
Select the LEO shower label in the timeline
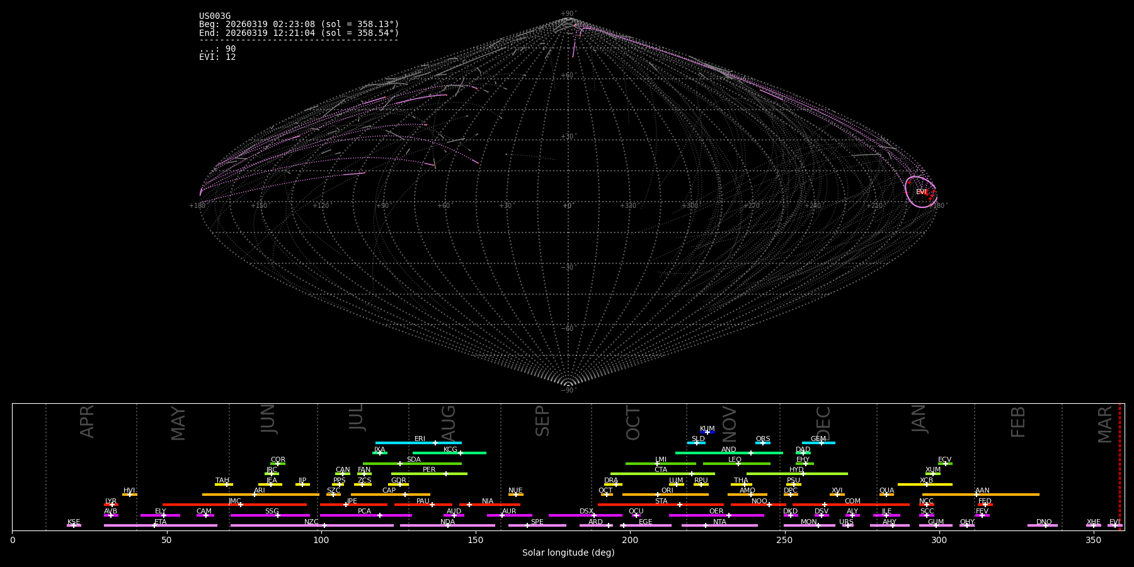click(735, 460)
